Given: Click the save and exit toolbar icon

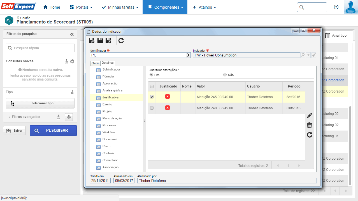Looking at the screenshot, I should (x=108, y=41).
